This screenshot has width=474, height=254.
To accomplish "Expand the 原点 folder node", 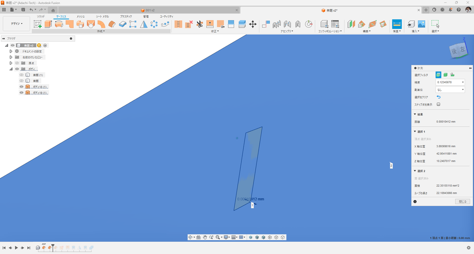I will 11,63.
